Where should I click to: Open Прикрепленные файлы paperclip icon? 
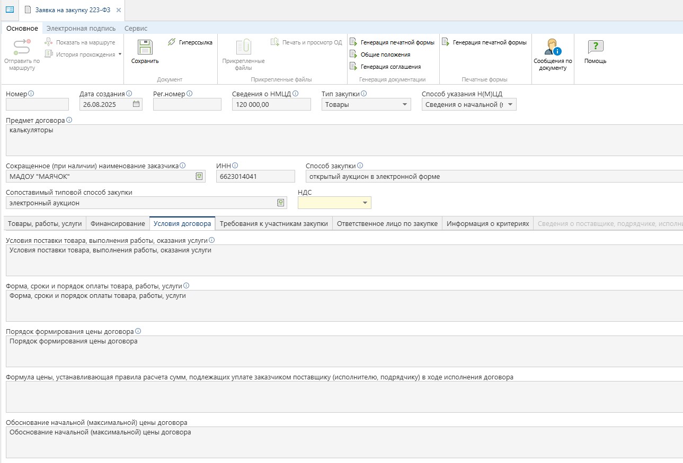point(243,47)
